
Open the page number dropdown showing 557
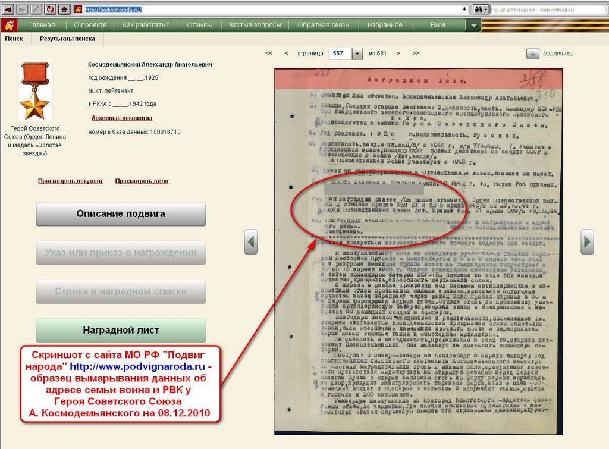[357, 54]
